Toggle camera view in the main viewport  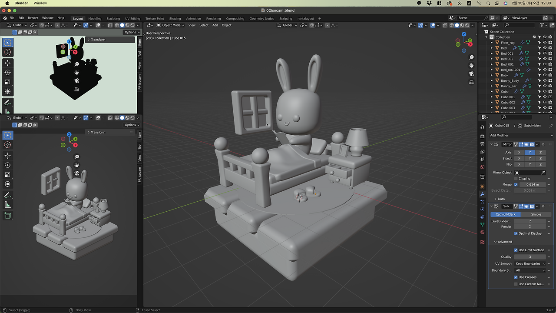(471, 74)
